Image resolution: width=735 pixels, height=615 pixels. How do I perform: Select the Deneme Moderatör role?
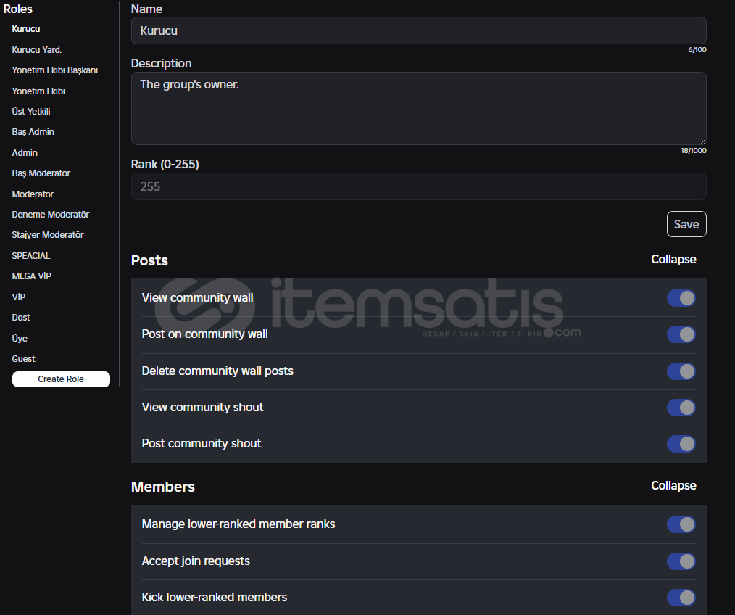[50, 215]
